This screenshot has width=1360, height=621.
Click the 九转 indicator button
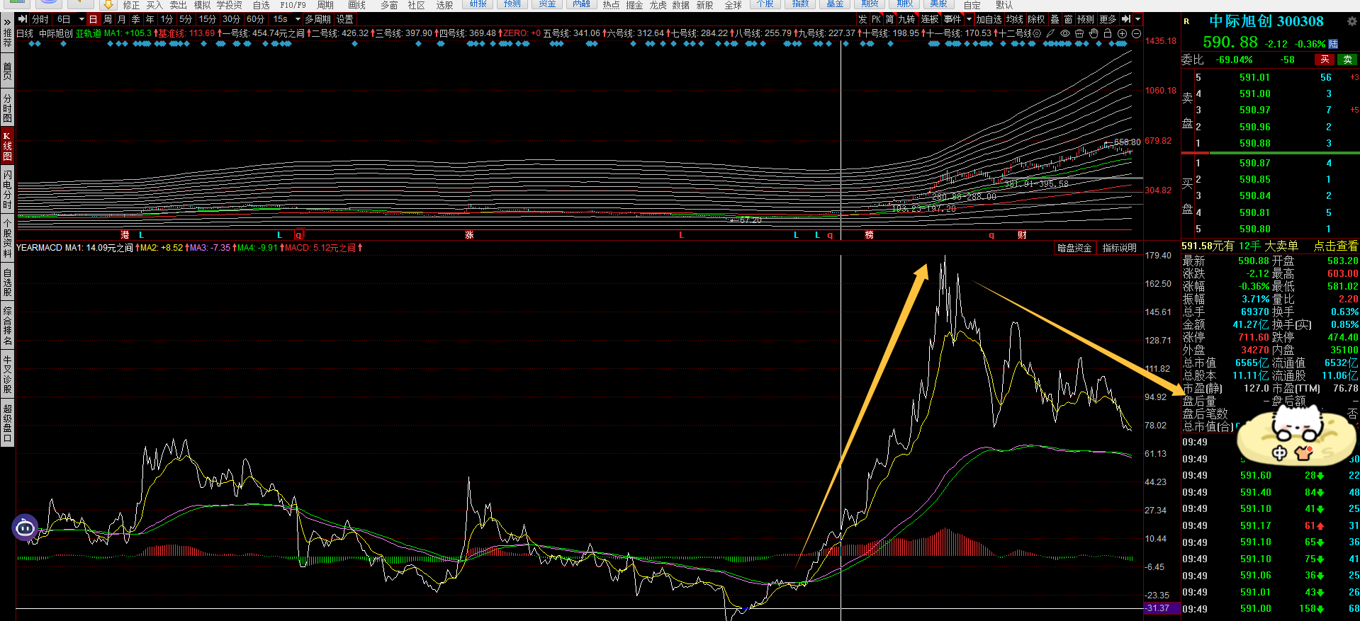(906, 19)
